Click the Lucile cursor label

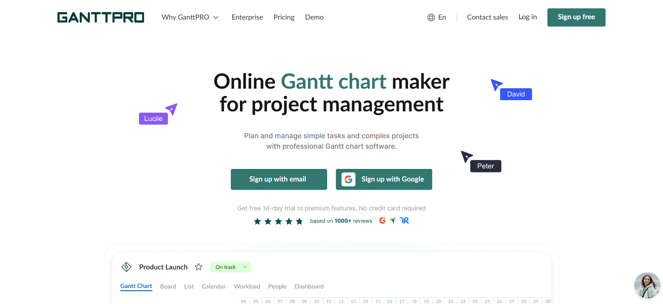tap(153, 118)
